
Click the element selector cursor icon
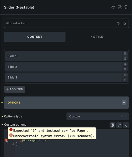point(118,23)
